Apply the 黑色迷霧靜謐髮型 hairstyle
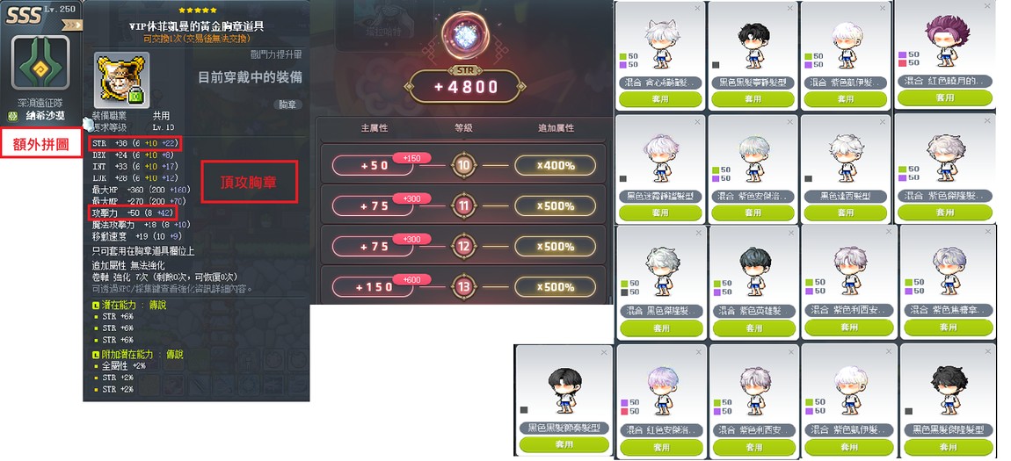Viewport: 1011px width, 461px height. tap(659, 212)
